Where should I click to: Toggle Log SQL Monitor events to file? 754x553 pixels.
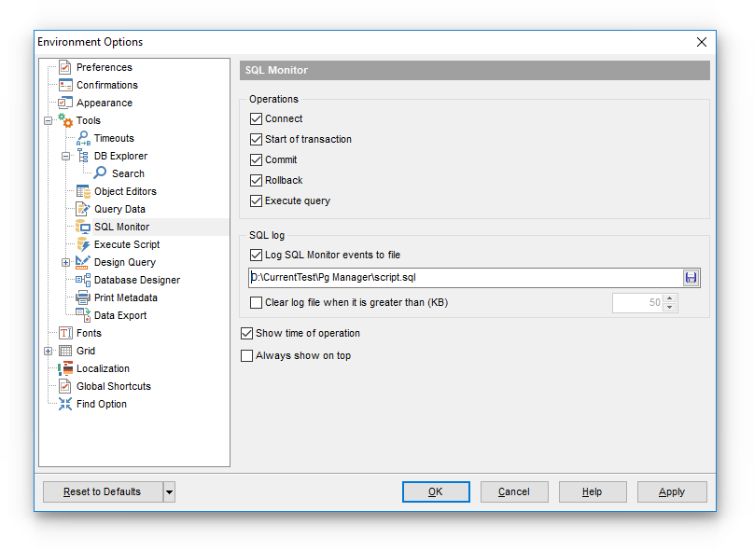[257, 255]
